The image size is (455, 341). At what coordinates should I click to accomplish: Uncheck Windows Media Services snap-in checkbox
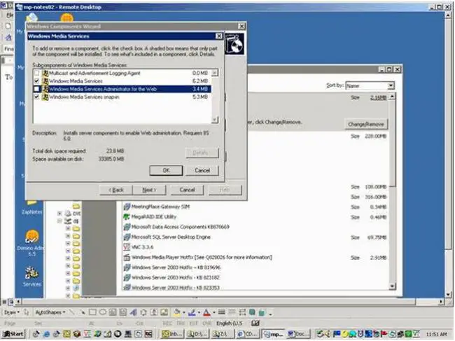click(x=36, y=97)
